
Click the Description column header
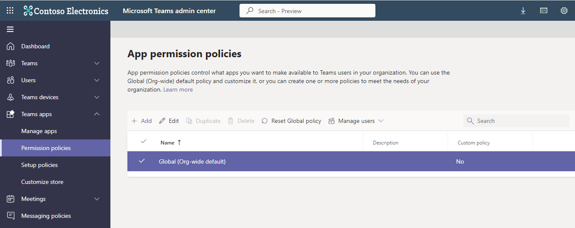[x=386, y=143]
